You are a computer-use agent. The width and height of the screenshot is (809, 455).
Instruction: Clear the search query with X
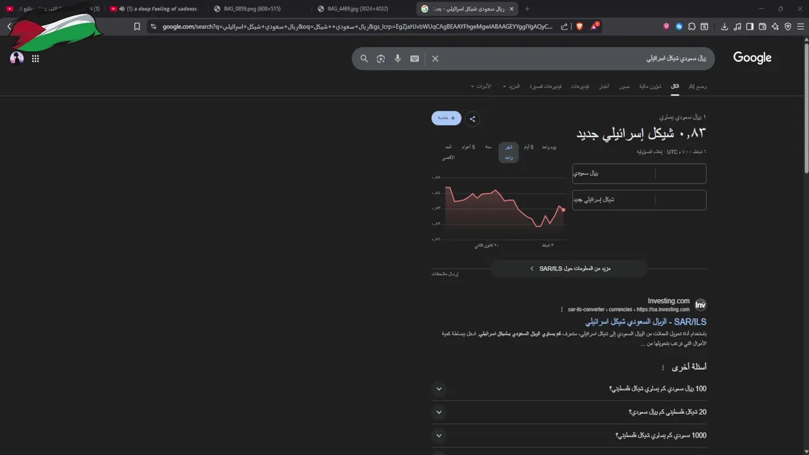click(x=435, y=58)
